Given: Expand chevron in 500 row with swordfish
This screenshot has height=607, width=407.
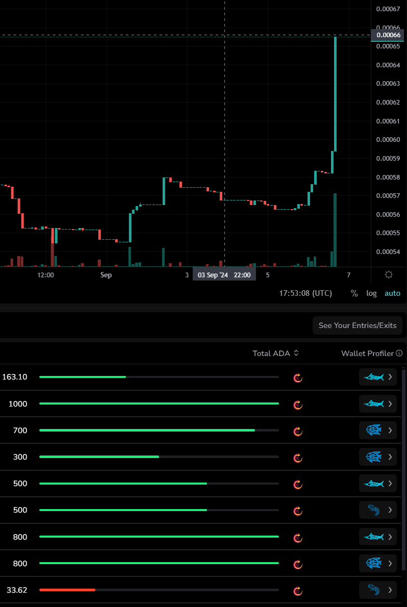Looking at the screenshot, I should click(390, 484).
